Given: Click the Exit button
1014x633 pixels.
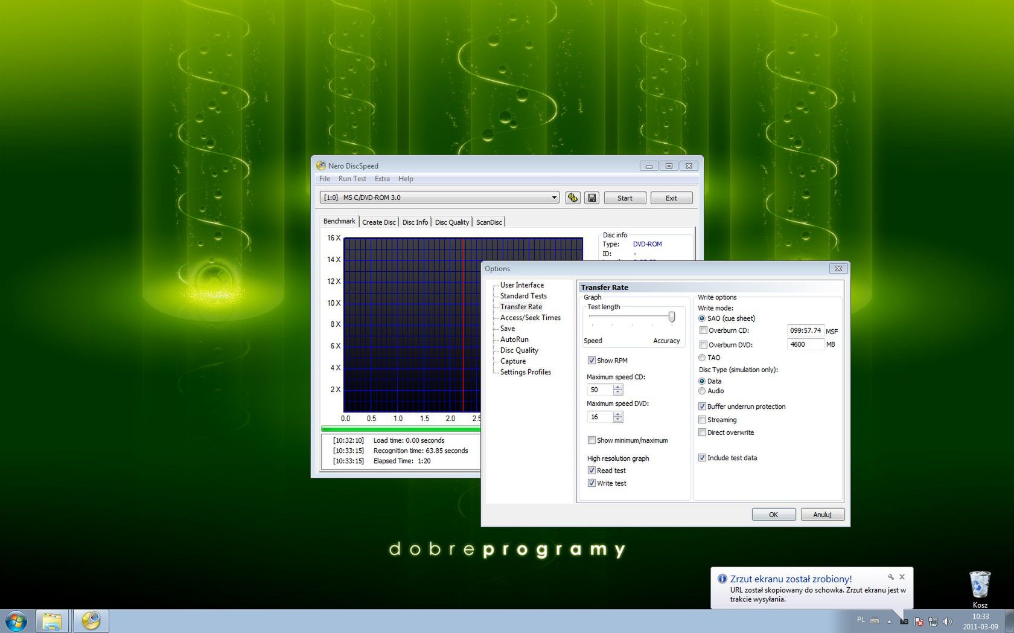Looking at the screenshot, I should click(671, 198).
